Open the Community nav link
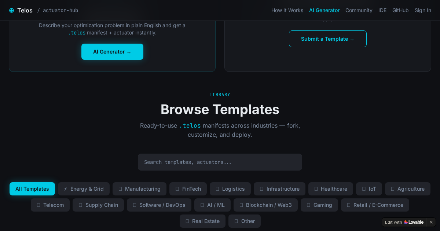440x231 pixels. (359, 10)
